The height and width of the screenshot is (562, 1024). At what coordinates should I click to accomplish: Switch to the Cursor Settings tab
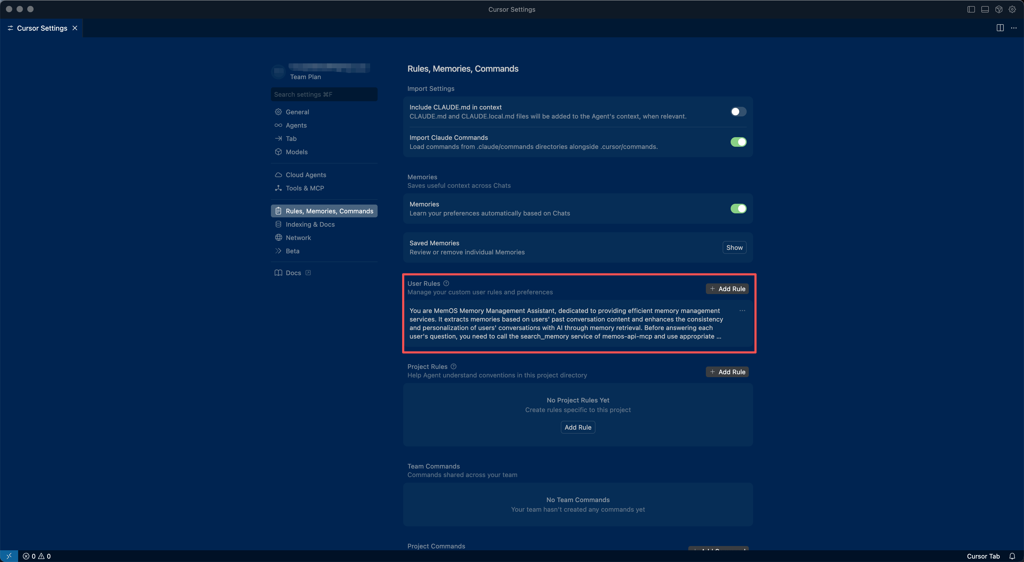click(x=42, y=28)
